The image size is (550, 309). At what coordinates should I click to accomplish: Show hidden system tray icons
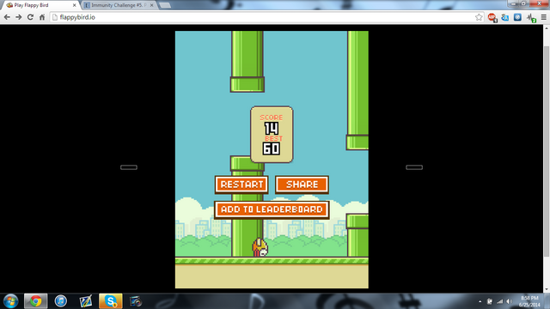(x=480, y=301)
